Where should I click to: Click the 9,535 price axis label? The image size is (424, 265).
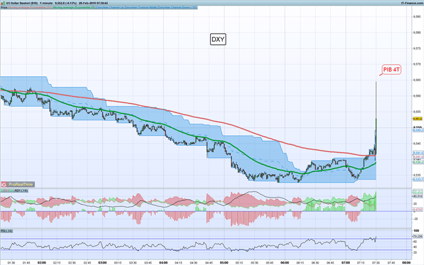click(x=417, y=175)
